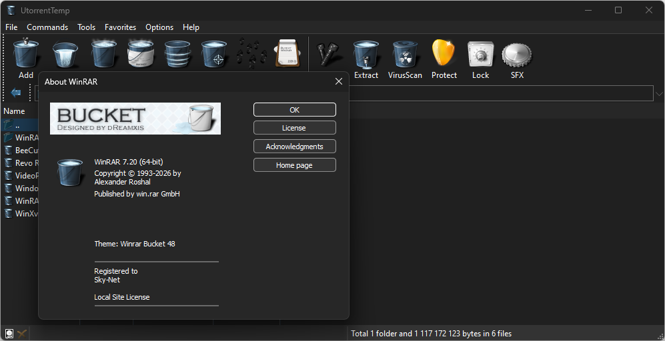Image resolution: width=665 pixels, height=341 pixels.
Task: Open the Tools menu
Action: [86, 27]
